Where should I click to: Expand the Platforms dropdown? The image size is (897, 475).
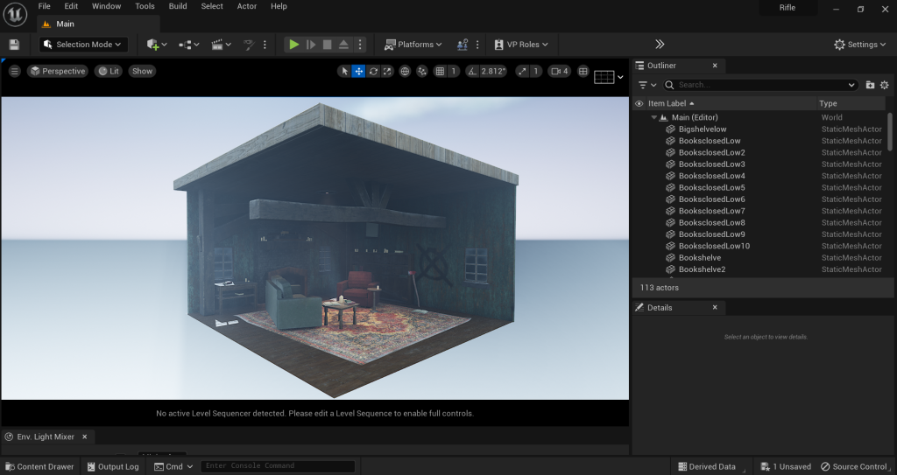[413, 45]
